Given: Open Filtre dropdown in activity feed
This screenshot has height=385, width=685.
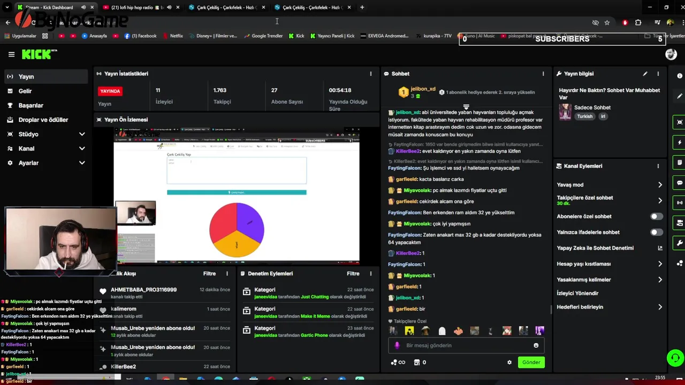Looking at the screenshot, I should (x=209, y=274).
